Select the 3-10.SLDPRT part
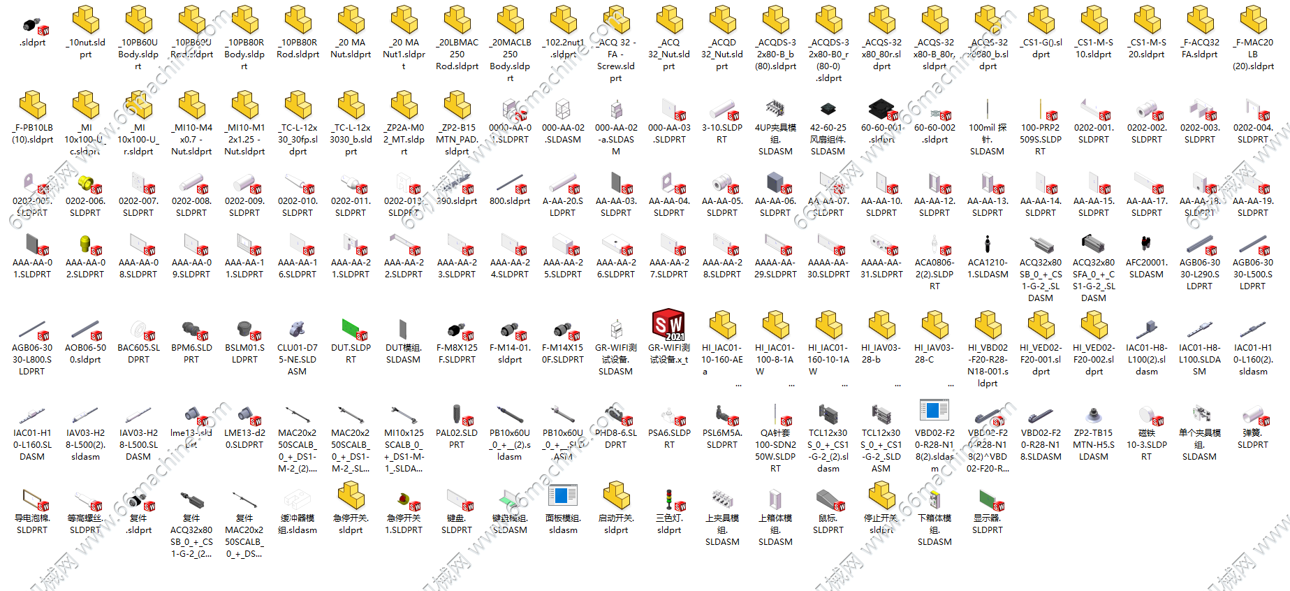The image size is (1290, 591). click(722, 110)
